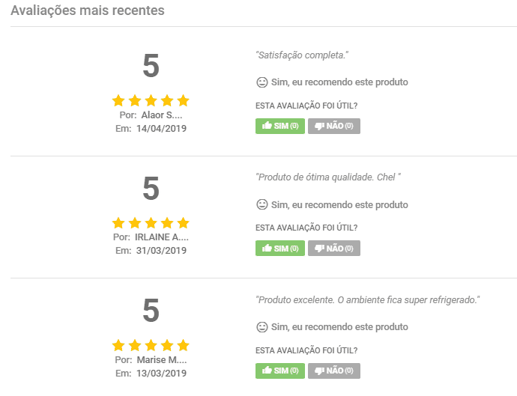Mark IRLAINE's review as useful with SIM
517x396 pixels.
tap(280, 248)
